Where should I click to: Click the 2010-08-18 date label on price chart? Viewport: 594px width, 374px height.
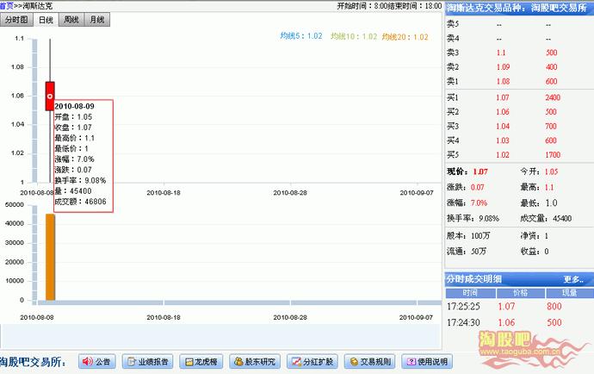tap(164, 193)
